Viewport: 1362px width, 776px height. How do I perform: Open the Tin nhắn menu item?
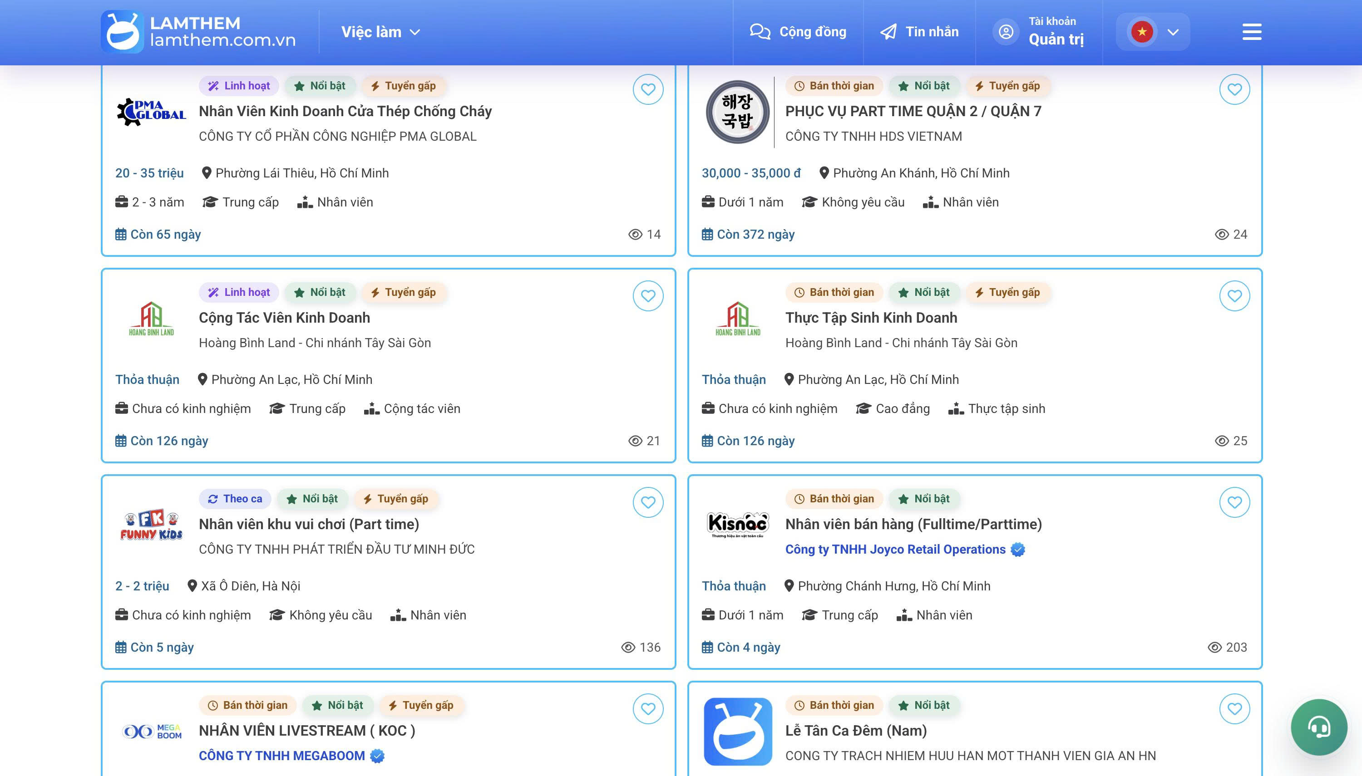click(x=919, y=31)
